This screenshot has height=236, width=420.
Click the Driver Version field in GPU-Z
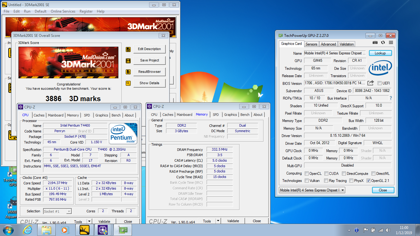tap(348, 136)
